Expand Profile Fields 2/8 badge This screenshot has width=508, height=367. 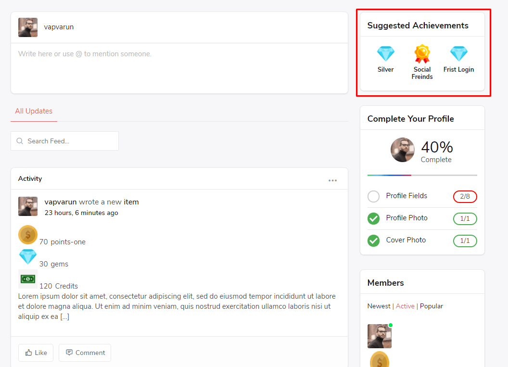(x=465, y=196)
